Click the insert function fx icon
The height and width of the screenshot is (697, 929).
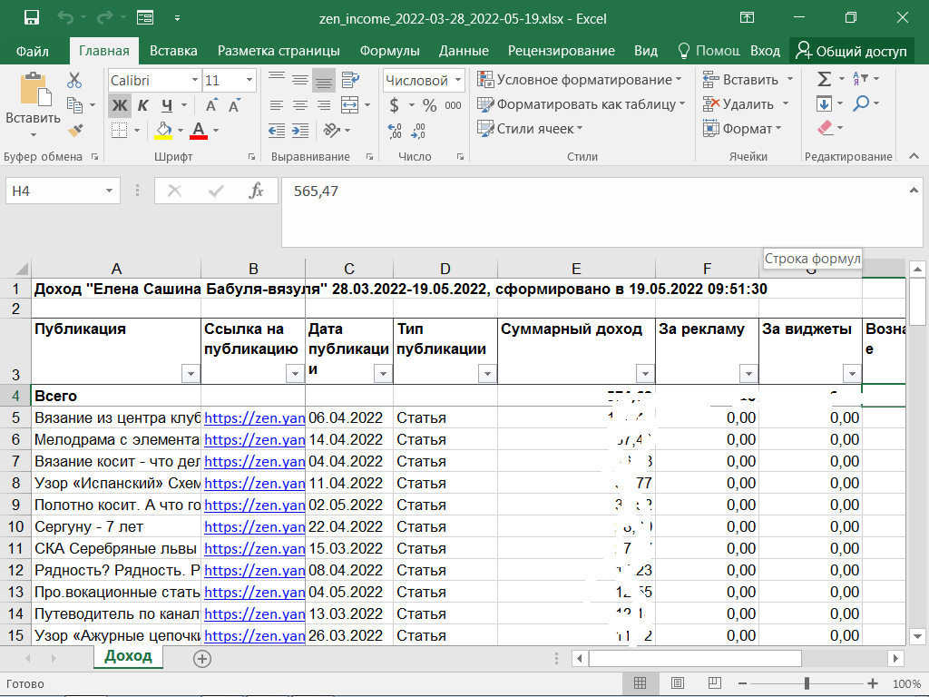click(x=257, y=191)
